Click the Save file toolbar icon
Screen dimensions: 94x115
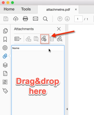pyautogui.click(x=6, y=19)
